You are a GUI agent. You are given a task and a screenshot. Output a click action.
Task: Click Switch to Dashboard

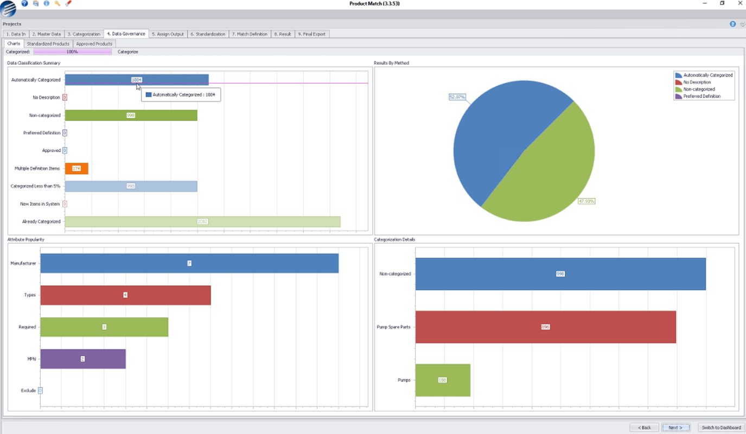(x=721, y=427)
